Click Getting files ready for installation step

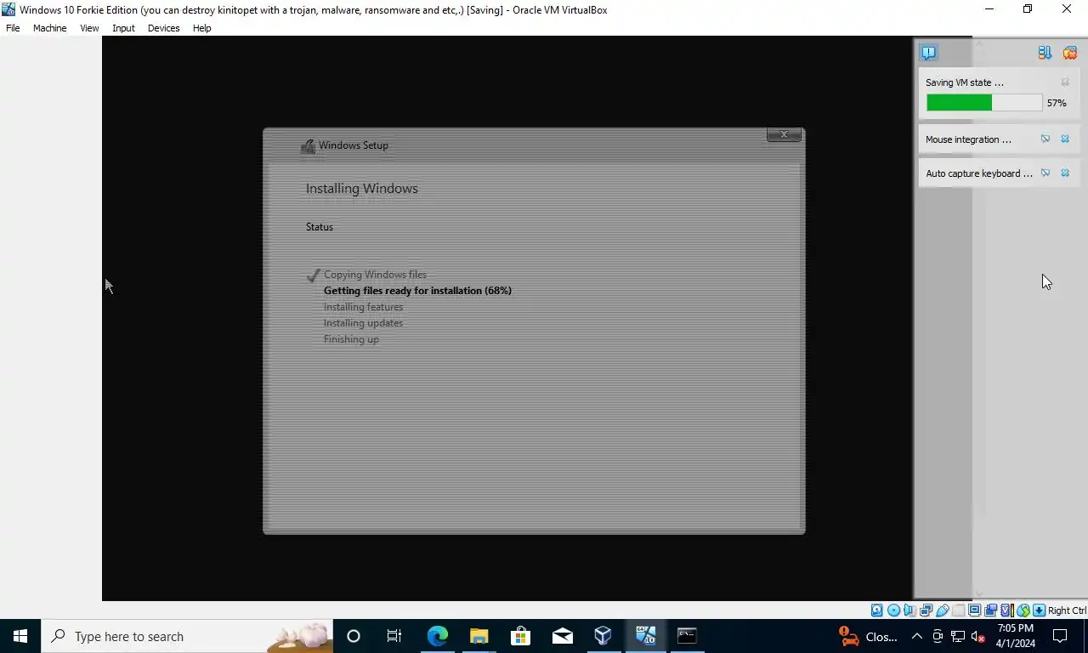pos(417,291)
